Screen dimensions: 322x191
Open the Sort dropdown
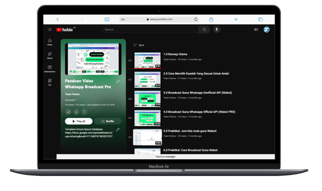139,45
